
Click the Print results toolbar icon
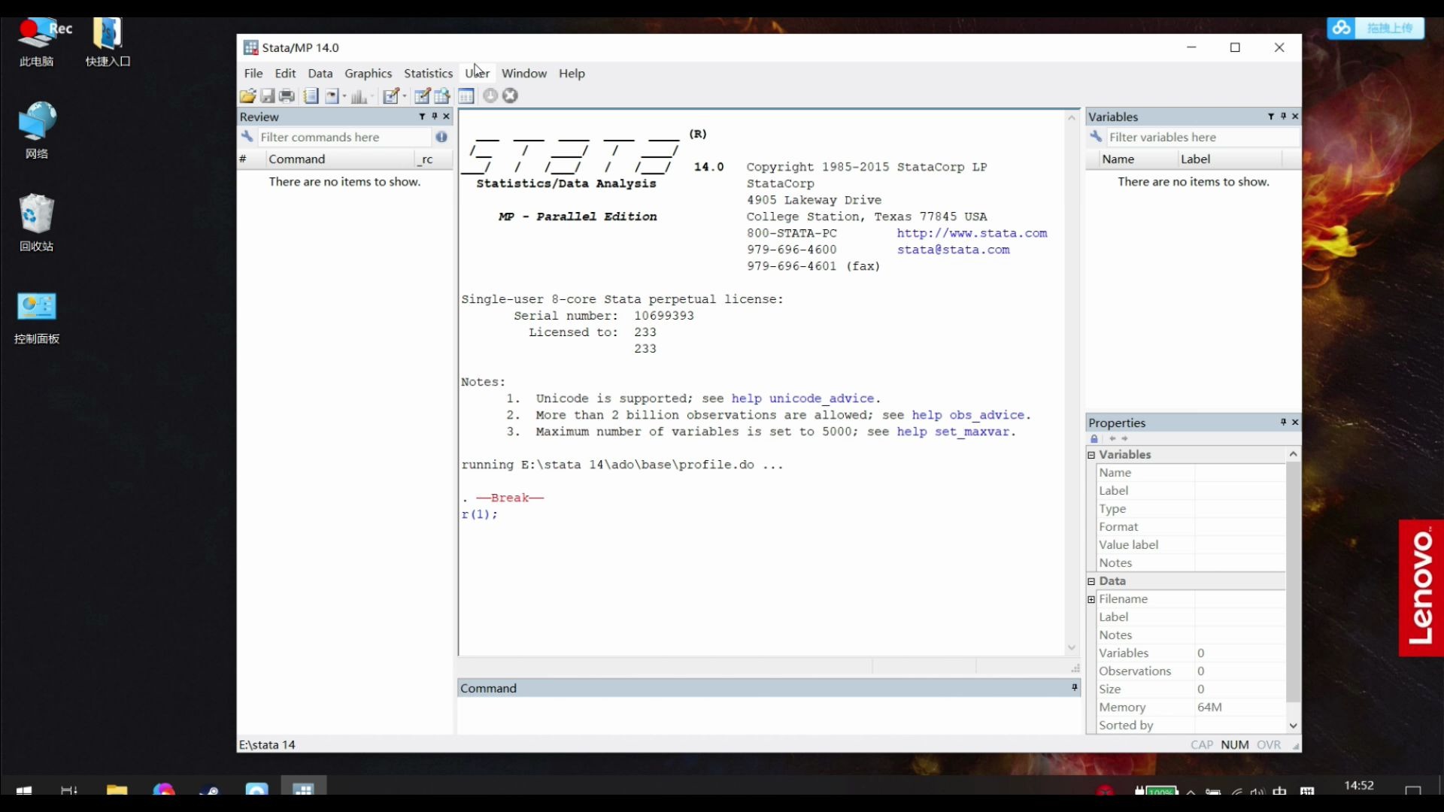point(287,95)
